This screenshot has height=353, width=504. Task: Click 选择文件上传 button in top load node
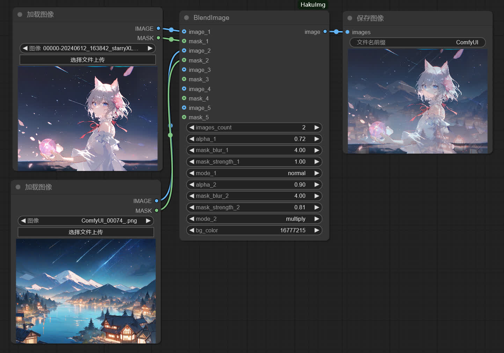point(88,60)
